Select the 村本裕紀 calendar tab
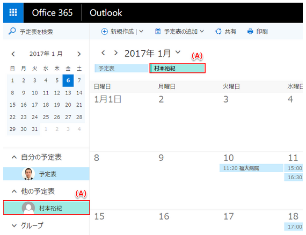 (x=177, y=68)
